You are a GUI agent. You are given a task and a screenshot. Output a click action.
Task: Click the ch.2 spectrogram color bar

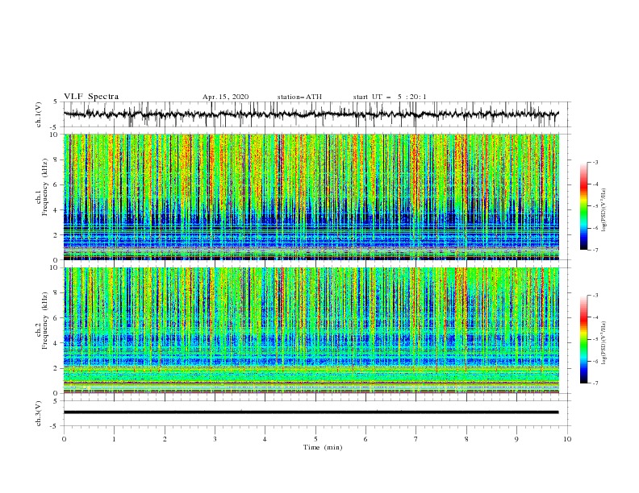(583, 339)
